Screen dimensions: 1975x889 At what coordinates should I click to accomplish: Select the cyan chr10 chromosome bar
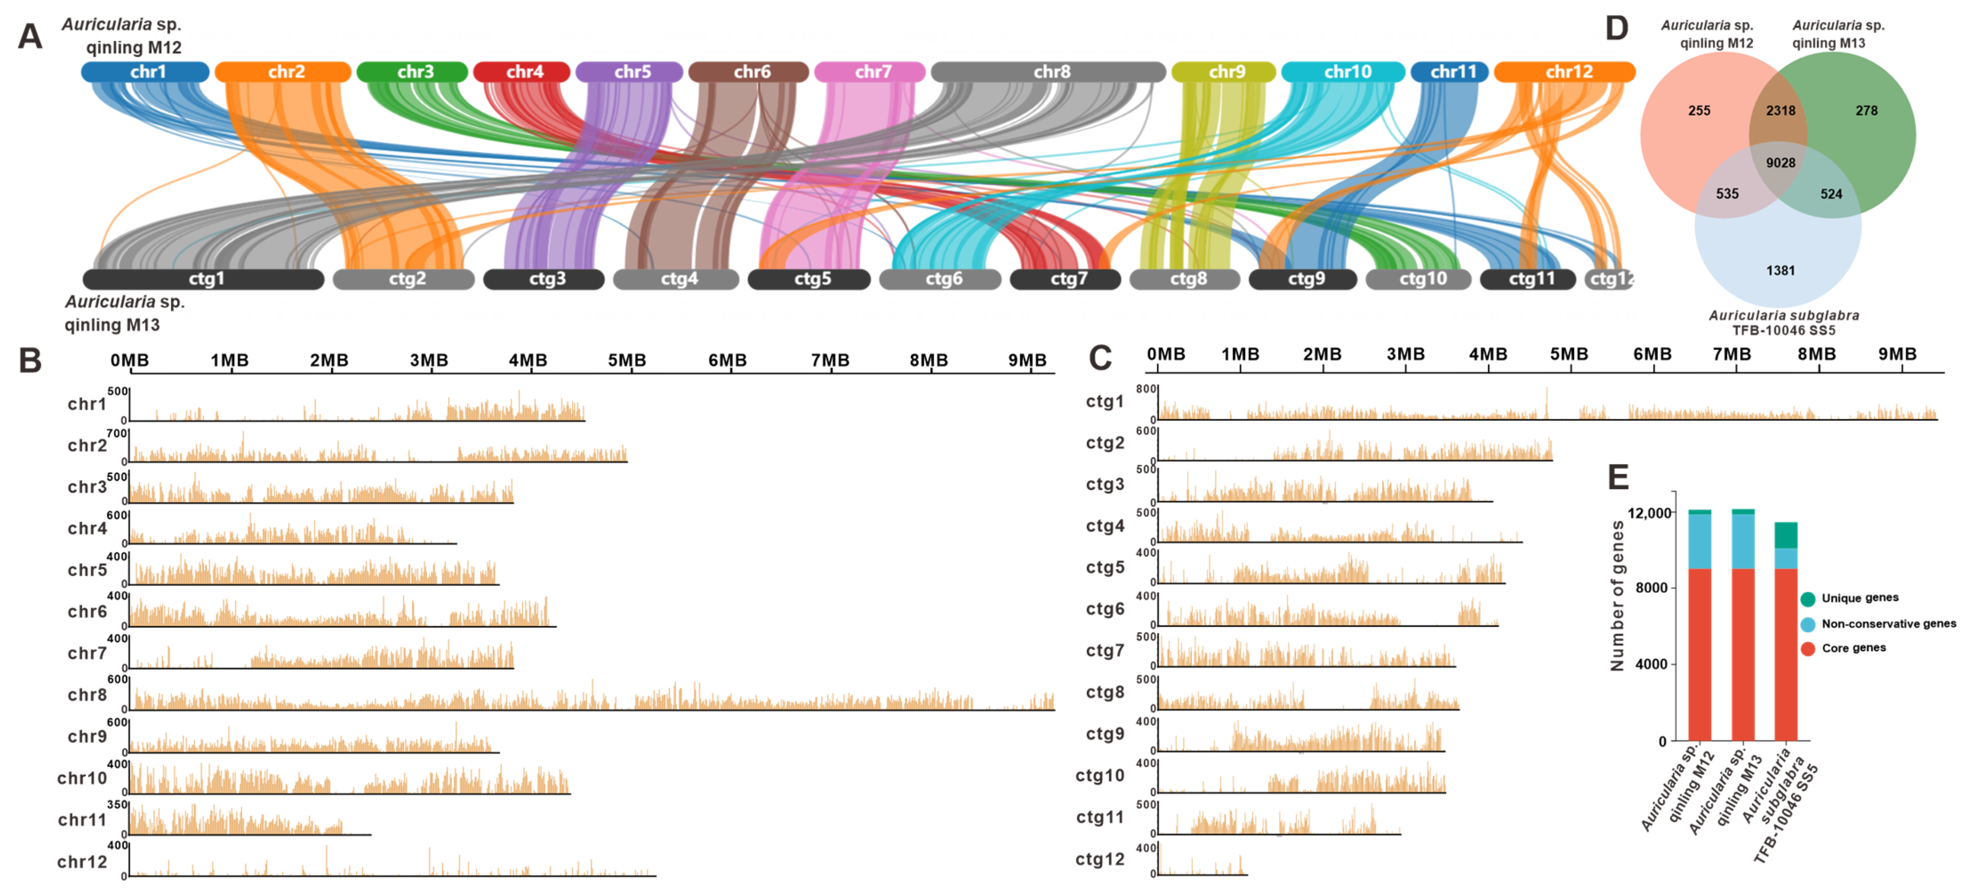coord(1343,72)
